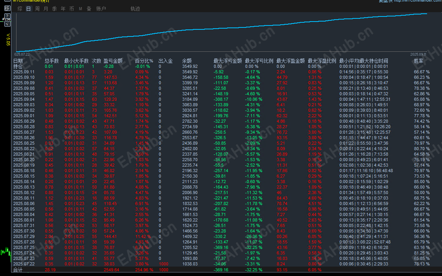Viewport: 442px width, 276px height.
Task: Click floating loss ratio -13.05 % on 2025.08.26
Action: pos(253,138)
